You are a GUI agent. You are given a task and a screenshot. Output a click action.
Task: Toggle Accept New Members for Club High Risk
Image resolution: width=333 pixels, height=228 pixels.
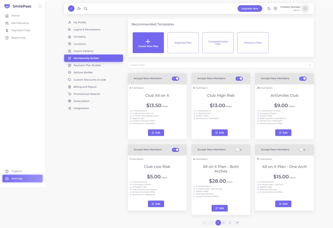(239, 79)
